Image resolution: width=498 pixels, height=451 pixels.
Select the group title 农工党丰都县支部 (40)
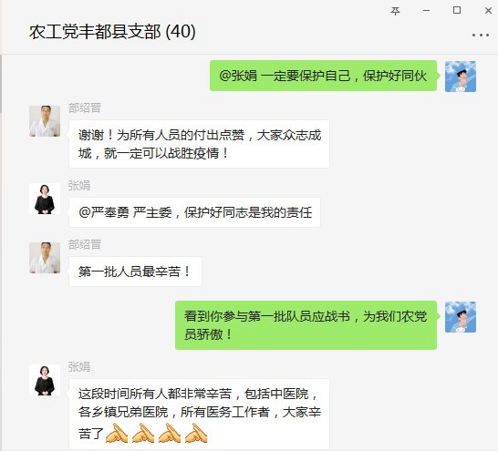click(x=112, y=32)
